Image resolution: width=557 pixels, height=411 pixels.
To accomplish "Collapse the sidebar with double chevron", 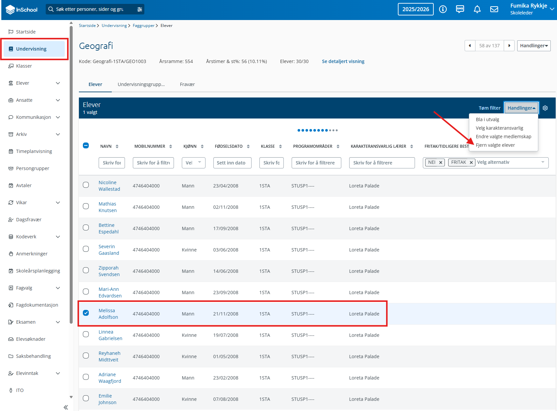I will pos(66,407).
